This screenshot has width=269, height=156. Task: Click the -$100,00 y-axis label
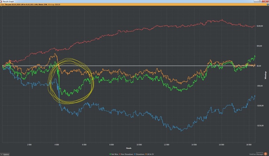260,106
